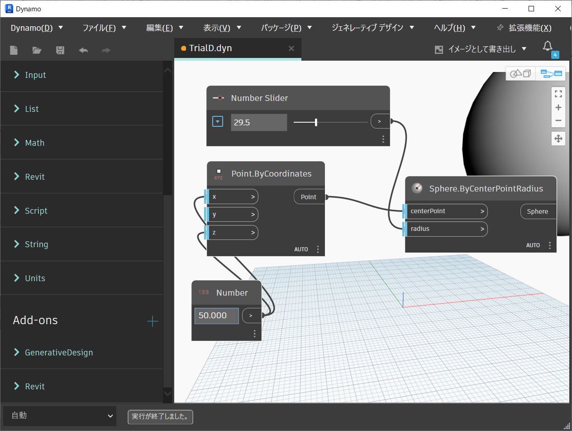The image size is (572, 431).
Task: Click the Sphere node icon
Action: [x=417, y=188]
